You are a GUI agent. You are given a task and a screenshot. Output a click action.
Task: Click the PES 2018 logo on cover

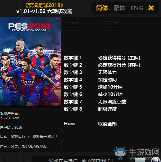(x=29, y=27)
